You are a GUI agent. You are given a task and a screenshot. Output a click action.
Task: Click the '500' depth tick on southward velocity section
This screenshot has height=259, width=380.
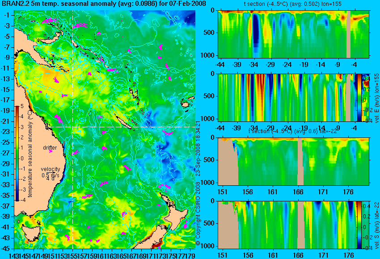pyautogui.click(x=209, y=223)
